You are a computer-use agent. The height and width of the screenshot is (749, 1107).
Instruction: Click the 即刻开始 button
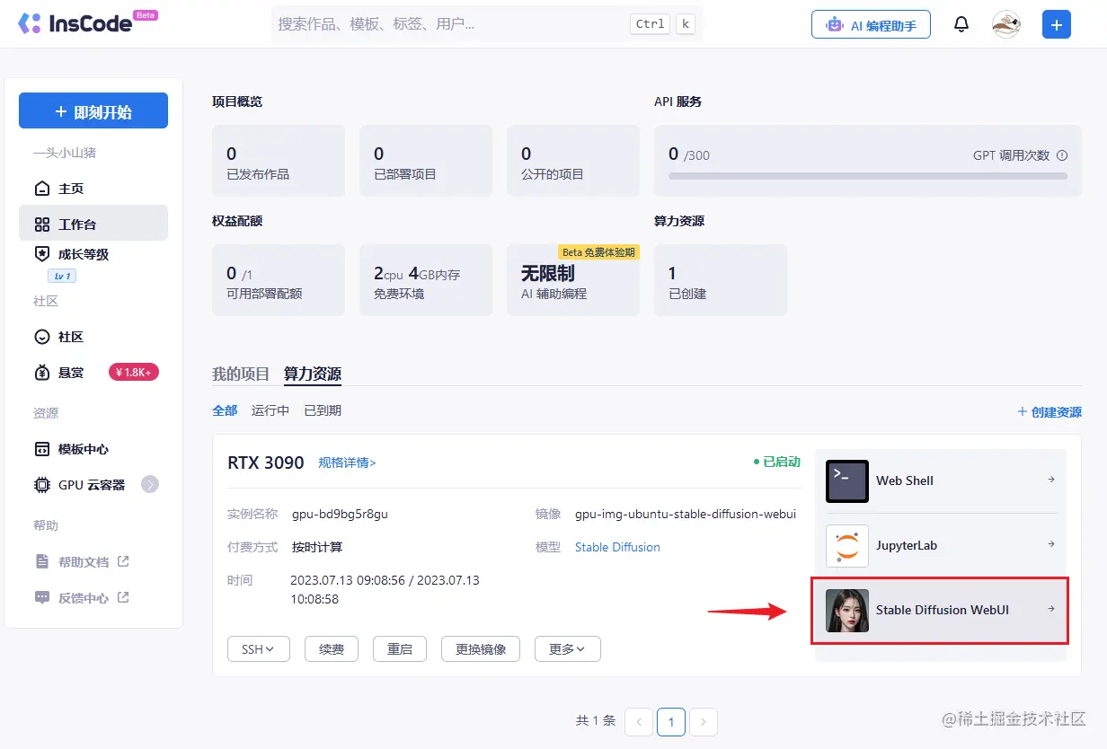pyautogui.click(x=93, y=111)
